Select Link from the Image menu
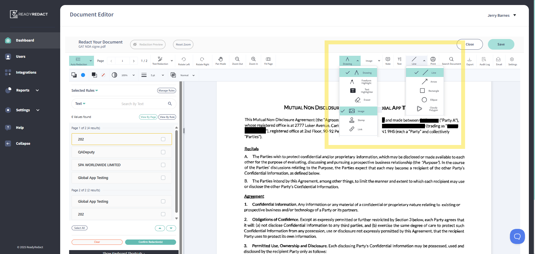The image size is (535, 254). point(358,129)
